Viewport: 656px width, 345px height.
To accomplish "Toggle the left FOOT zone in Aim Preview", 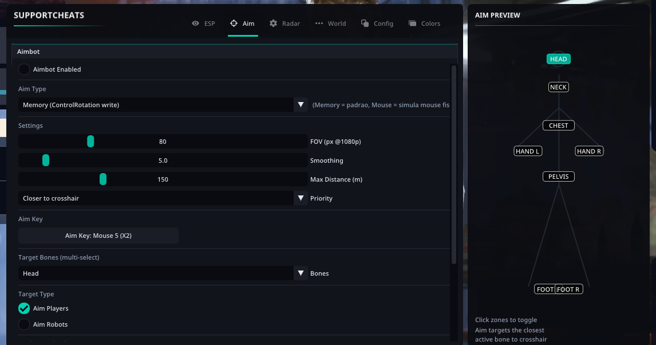I will pos(544,289).
